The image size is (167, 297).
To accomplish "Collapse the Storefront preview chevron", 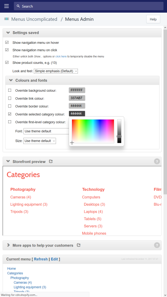I will coord(8,161).
